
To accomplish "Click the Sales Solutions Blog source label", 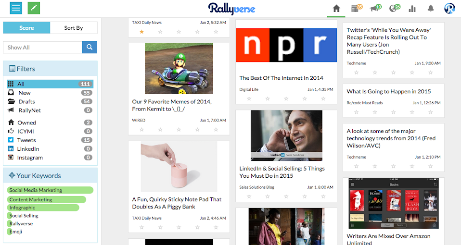I will click(x=256, y=187).
